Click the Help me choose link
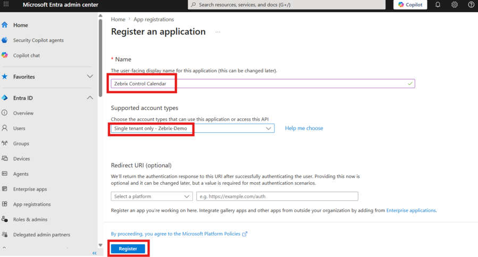This screenshot has width=478, height=257. point(304,128)
